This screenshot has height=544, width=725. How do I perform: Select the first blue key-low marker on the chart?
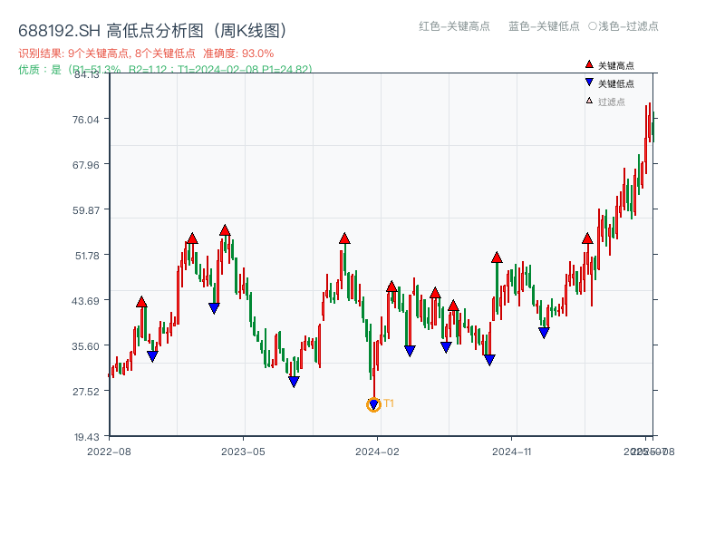(152, 356)
